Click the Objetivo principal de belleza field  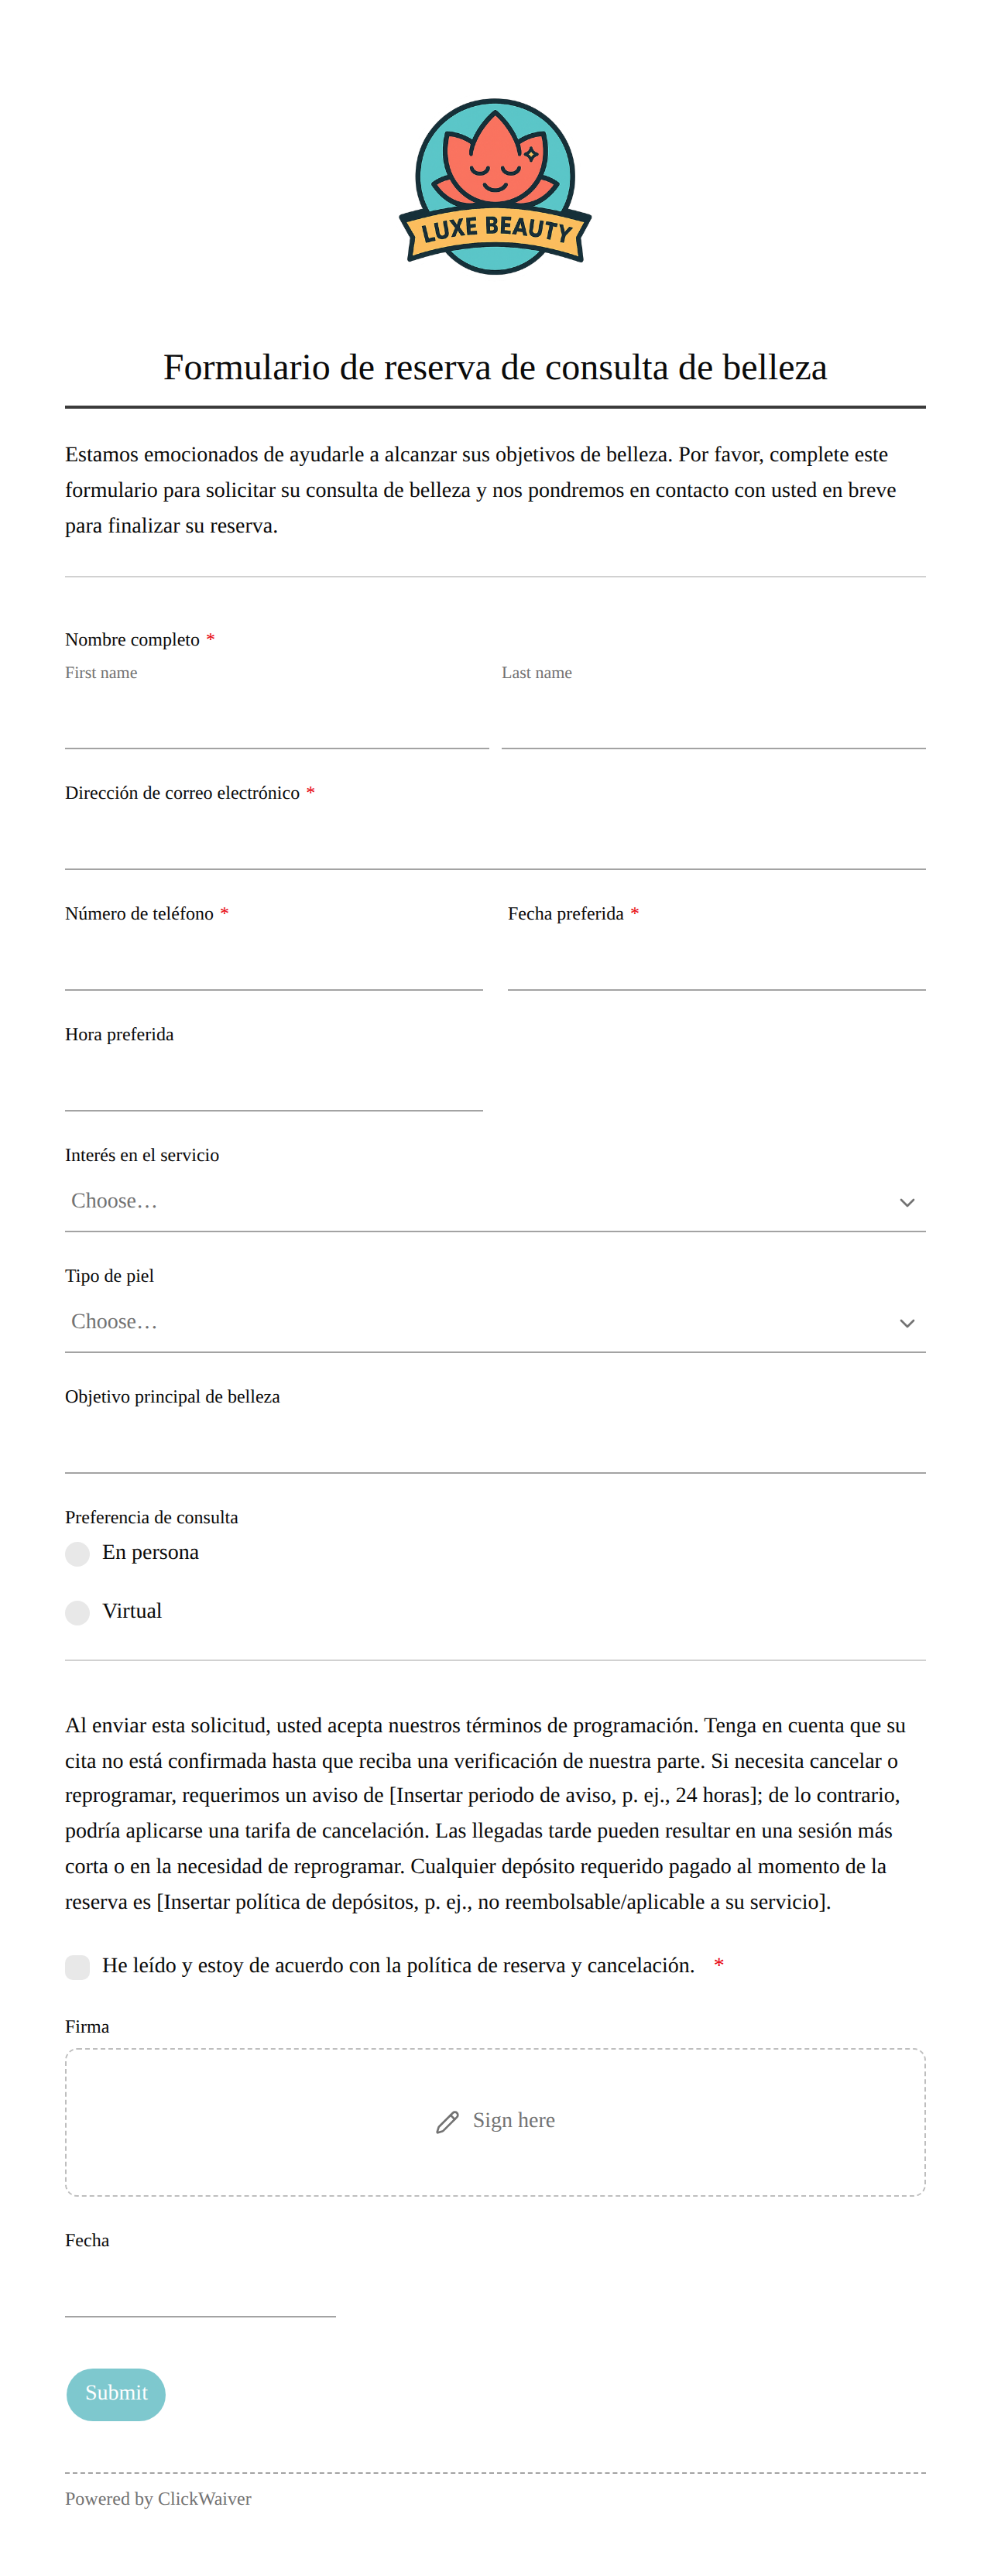pos(495,1445)
